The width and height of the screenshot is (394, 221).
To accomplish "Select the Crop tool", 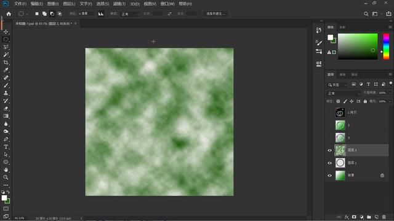I will click(6, 63).
